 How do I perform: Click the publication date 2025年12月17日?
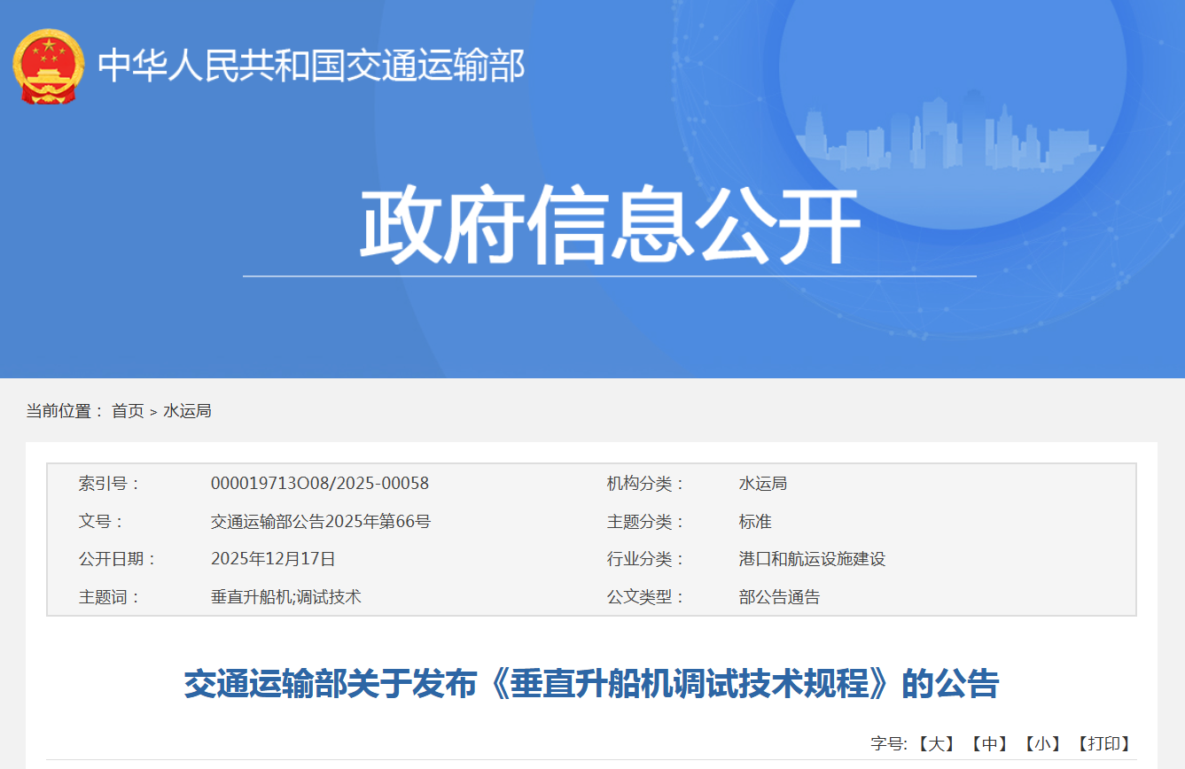(273, 559)
